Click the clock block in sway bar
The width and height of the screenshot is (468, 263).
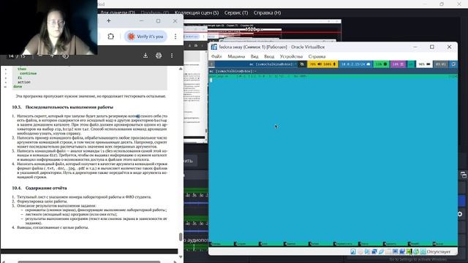441,64
